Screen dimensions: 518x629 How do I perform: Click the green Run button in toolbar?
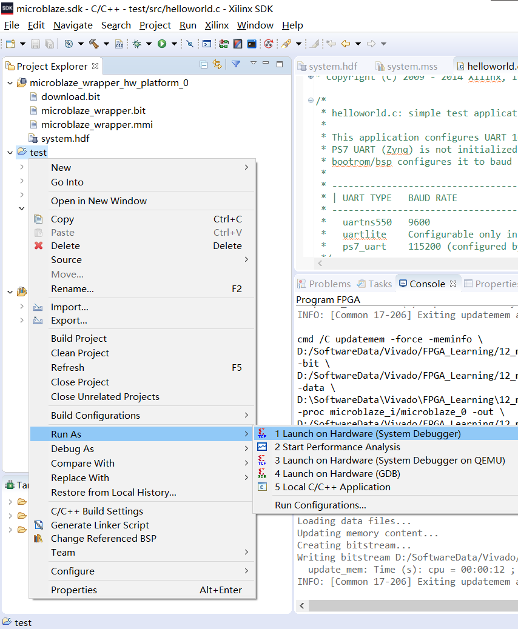pyautogui.click(x=162, y=44)
